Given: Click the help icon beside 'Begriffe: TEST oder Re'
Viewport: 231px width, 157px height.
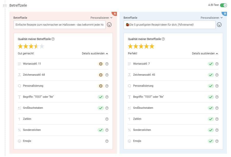Looking at the screenshot, I should [107, 97].
